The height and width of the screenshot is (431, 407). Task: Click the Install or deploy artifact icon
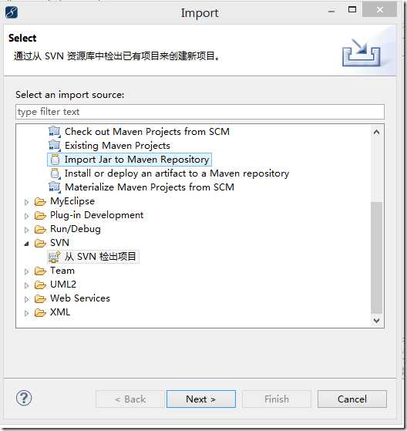coord(55,173)
